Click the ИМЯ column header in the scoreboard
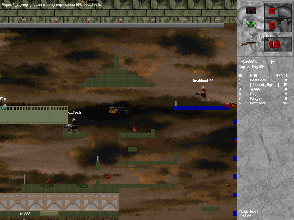294x220 pixels. 254,76
